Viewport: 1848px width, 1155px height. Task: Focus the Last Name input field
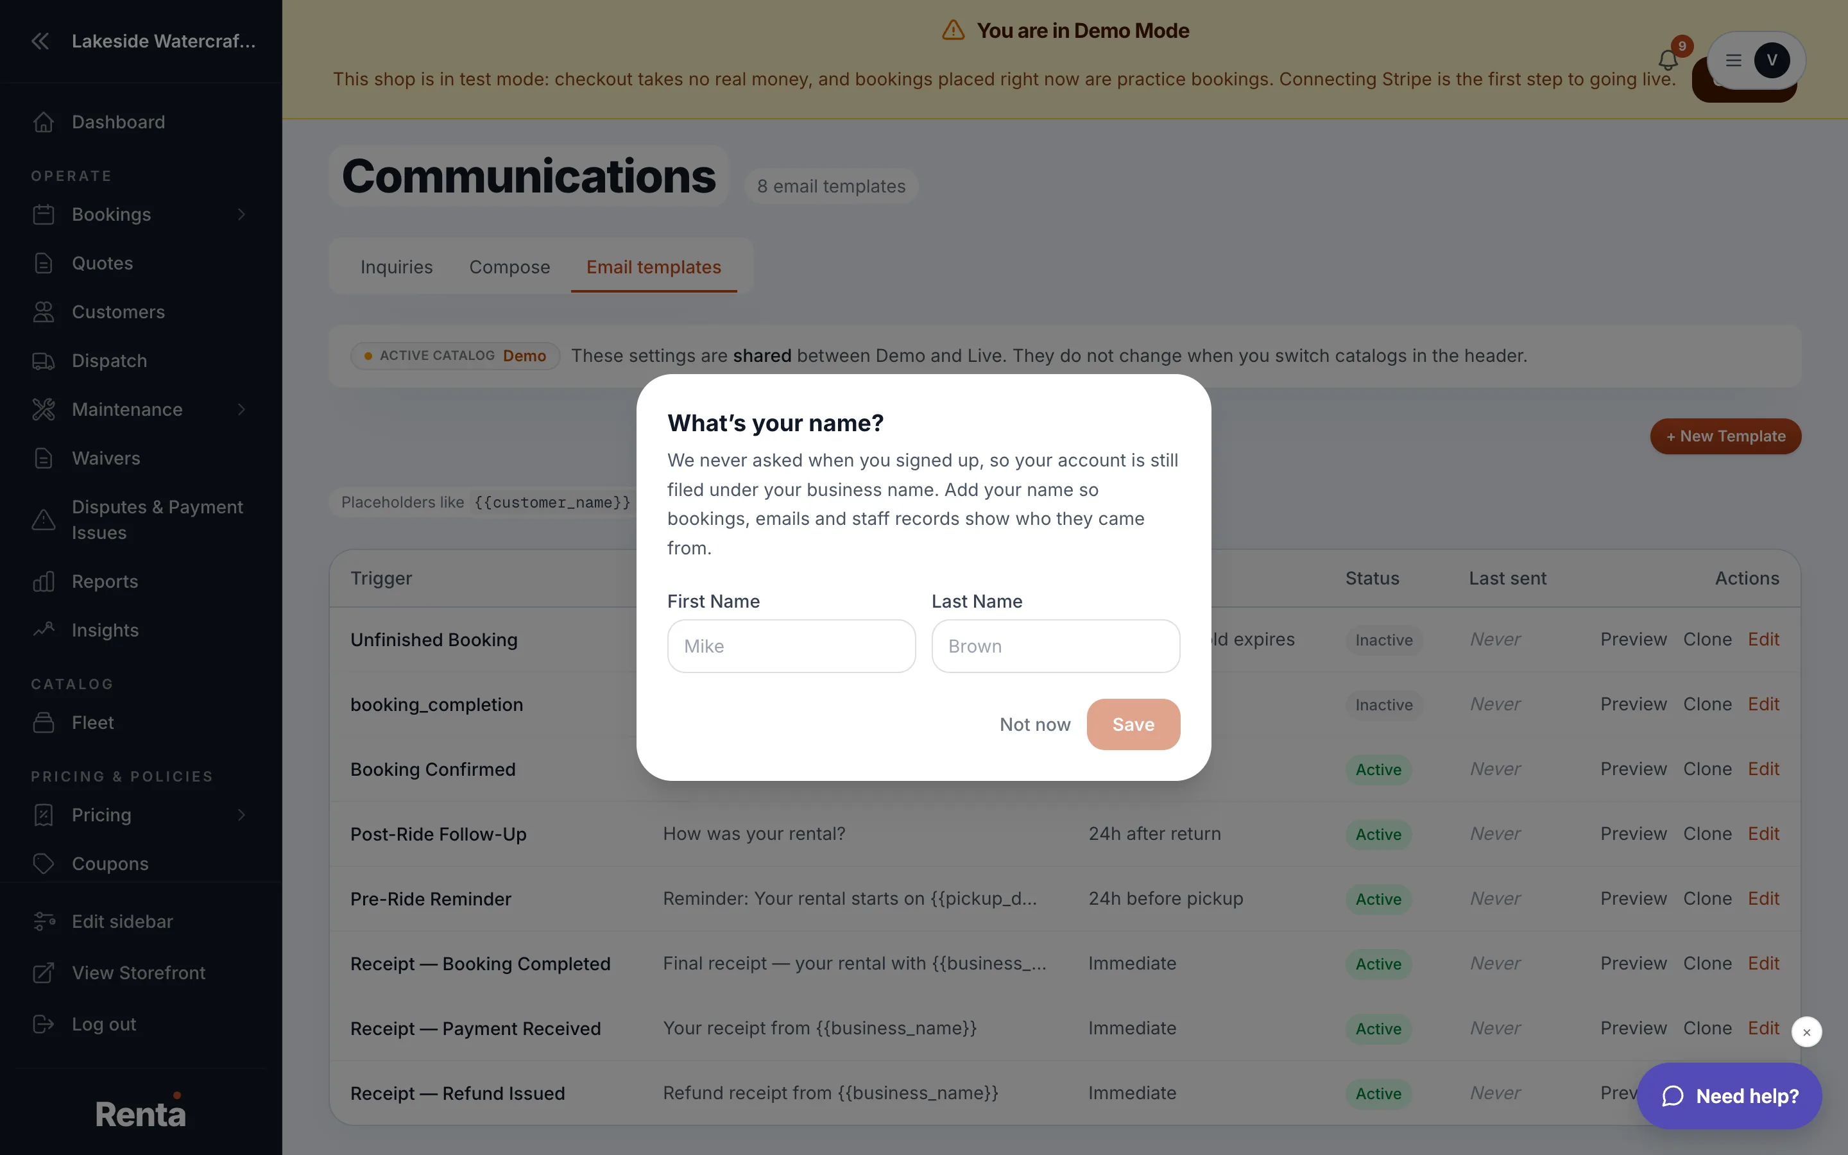pyautogui.click(x=1056, y=646)
